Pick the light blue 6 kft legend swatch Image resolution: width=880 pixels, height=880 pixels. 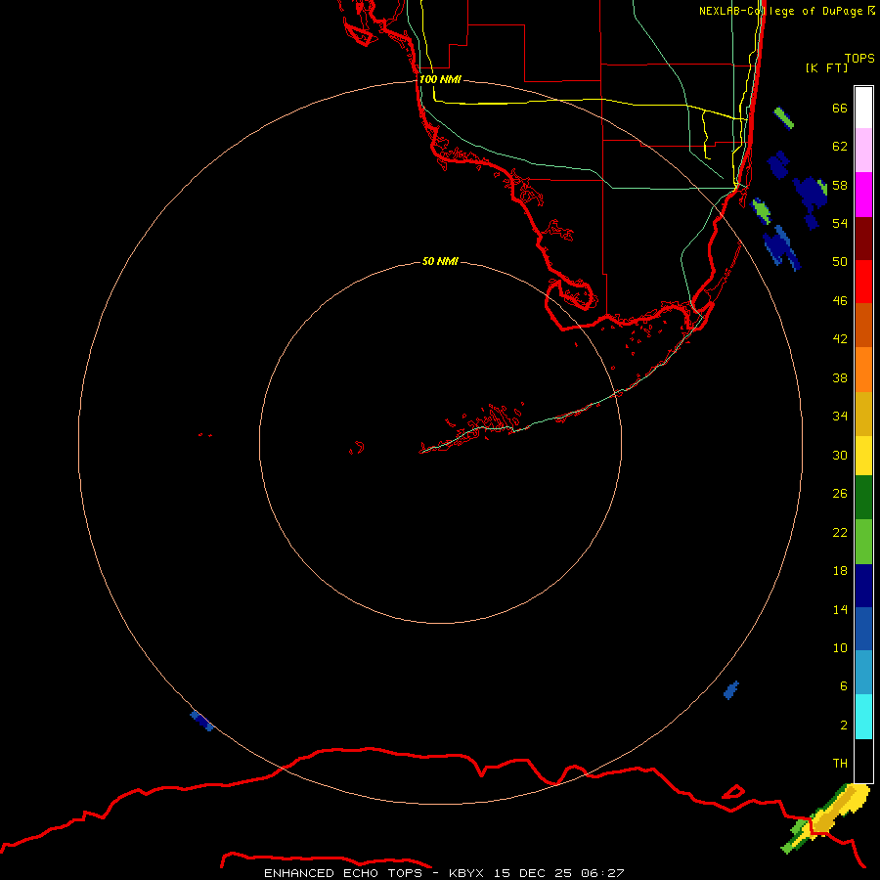pos(863,673)
